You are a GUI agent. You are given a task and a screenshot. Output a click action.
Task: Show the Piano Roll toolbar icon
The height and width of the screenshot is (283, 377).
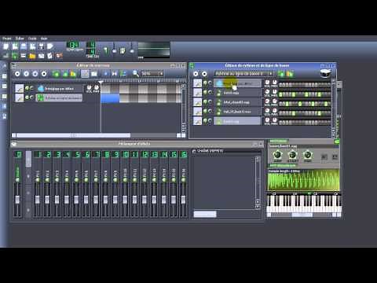pyautogui.click(x=24, y=56)
